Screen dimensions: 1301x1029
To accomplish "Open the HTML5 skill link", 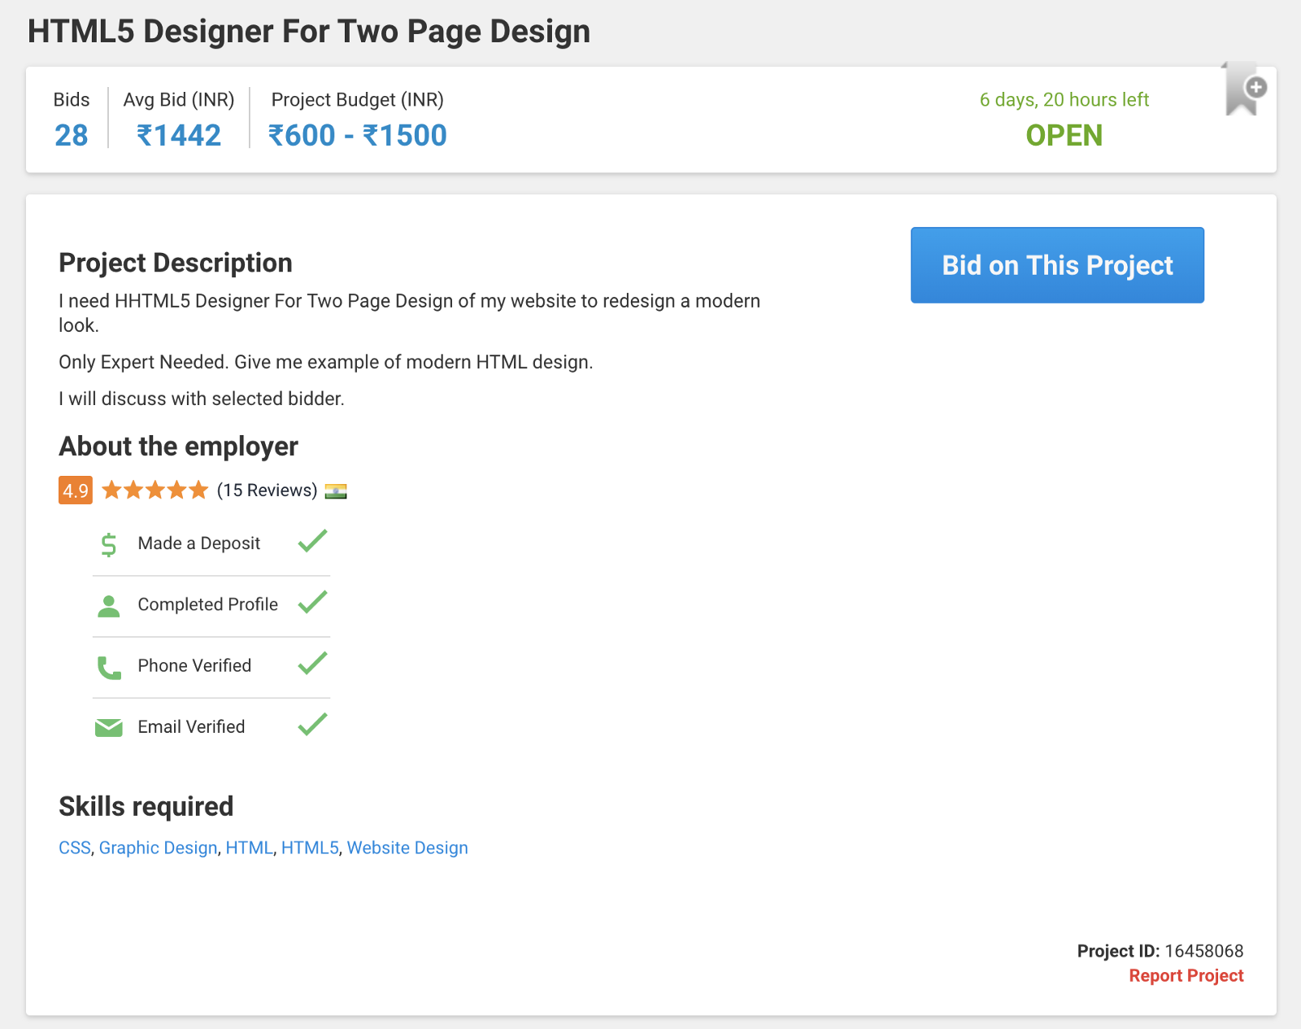I will (x=310, y=848).
